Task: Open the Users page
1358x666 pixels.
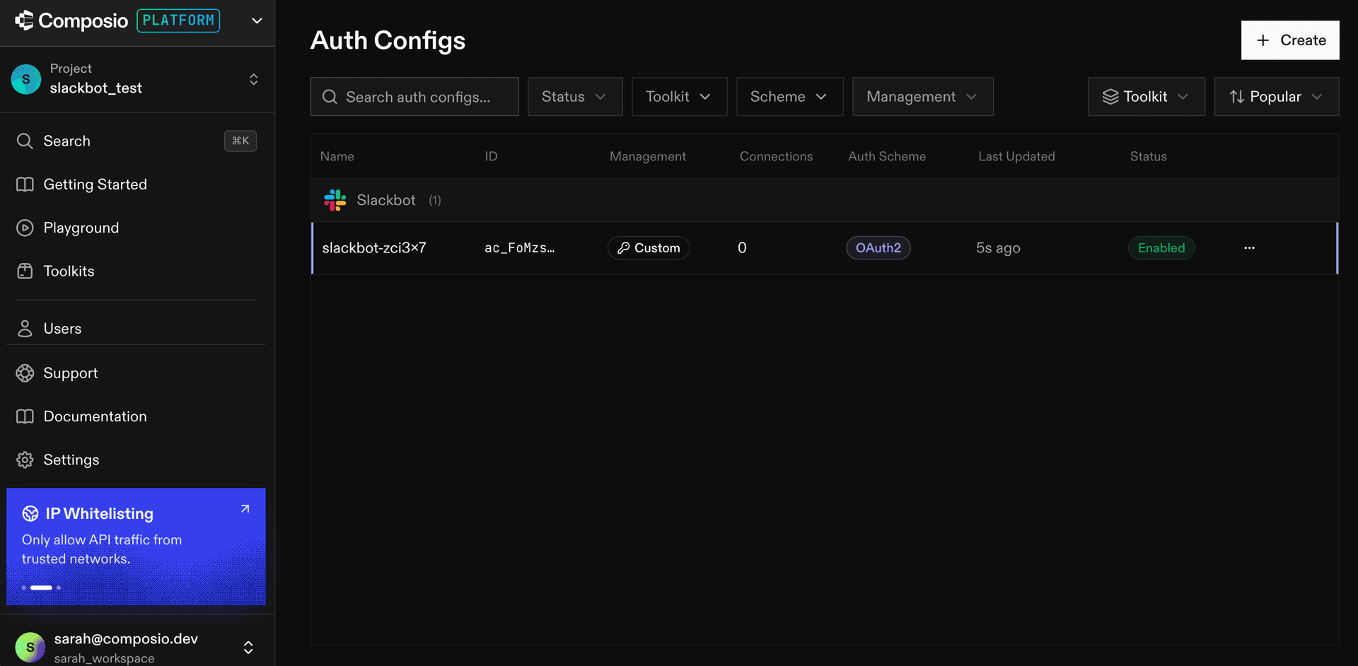Action: pyautogui.click(x=137, y=329)
